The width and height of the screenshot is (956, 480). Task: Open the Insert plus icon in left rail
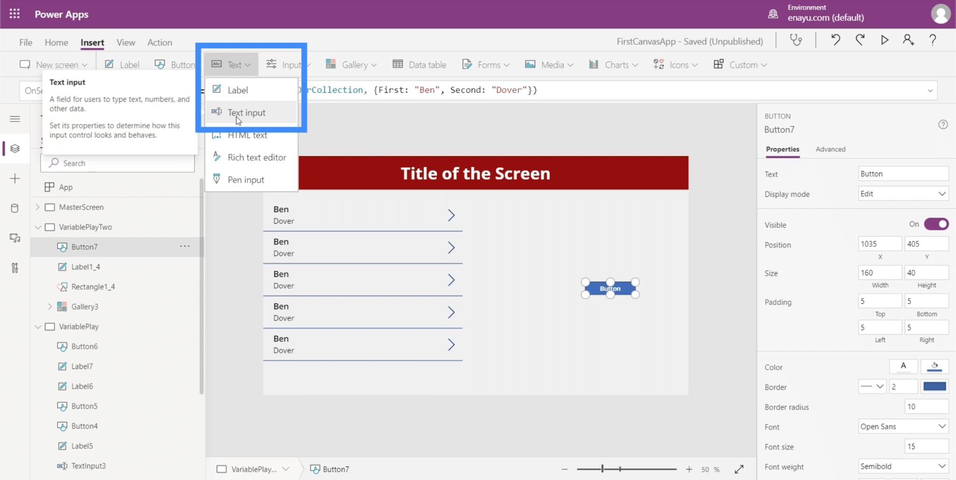15,178
